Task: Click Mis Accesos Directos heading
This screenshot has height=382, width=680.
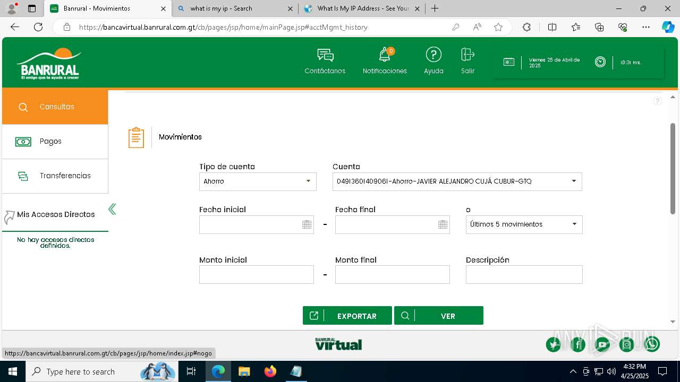Action: click(x=56, y=215)
